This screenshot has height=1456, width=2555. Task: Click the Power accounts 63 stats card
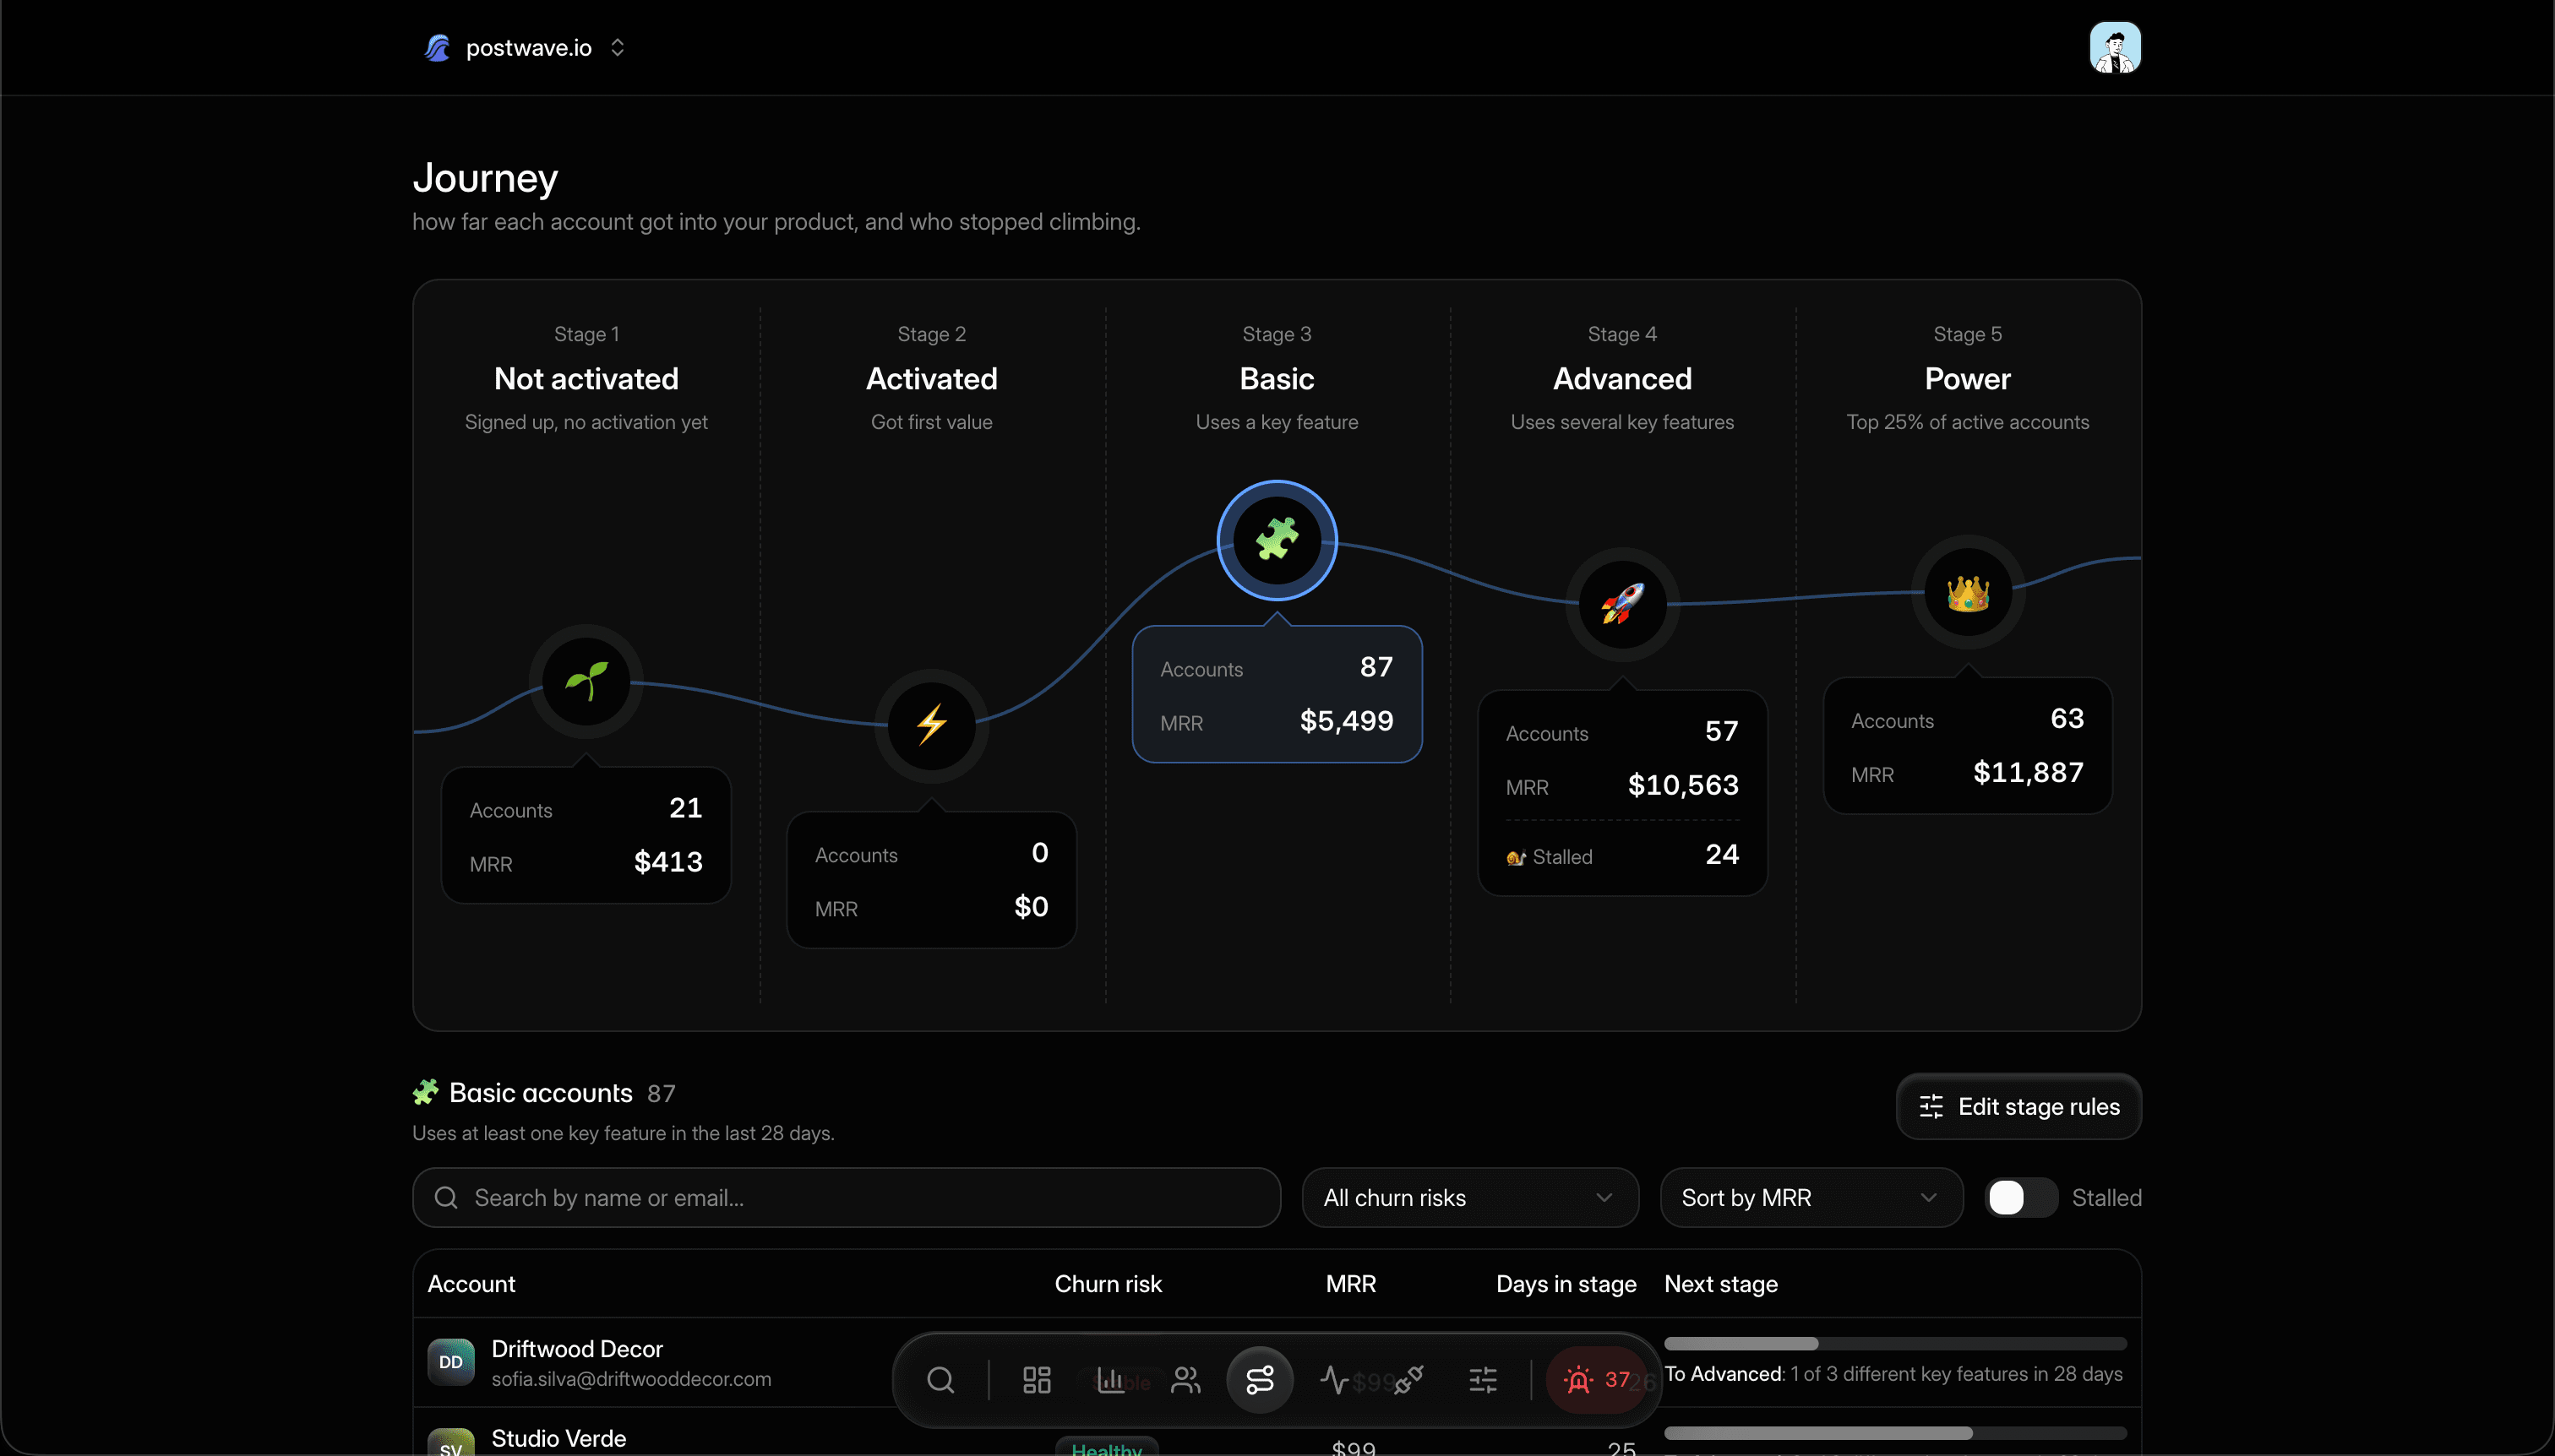1967,746
